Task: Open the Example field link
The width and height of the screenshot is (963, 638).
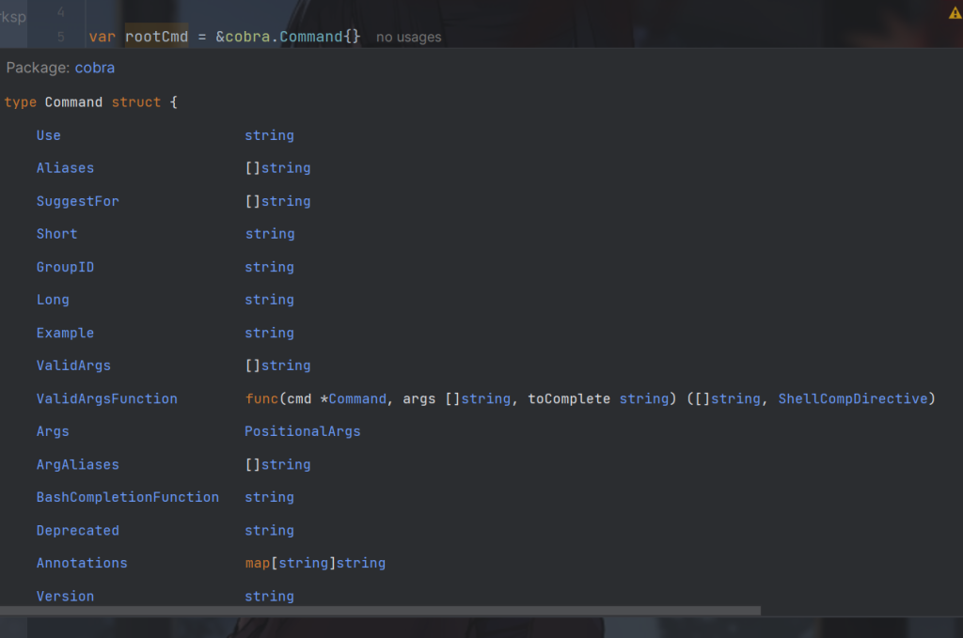Action: (65, 333)
